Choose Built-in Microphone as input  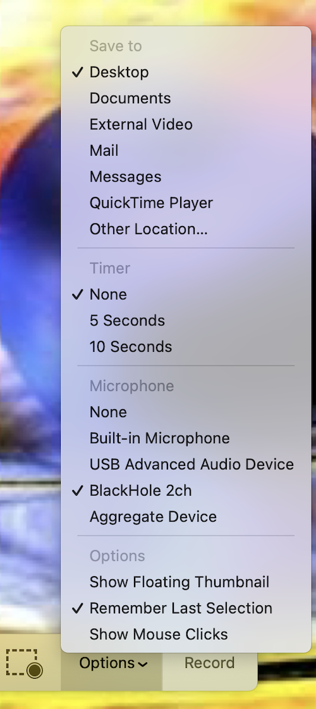pyautogui.click(x=186, y=438)
